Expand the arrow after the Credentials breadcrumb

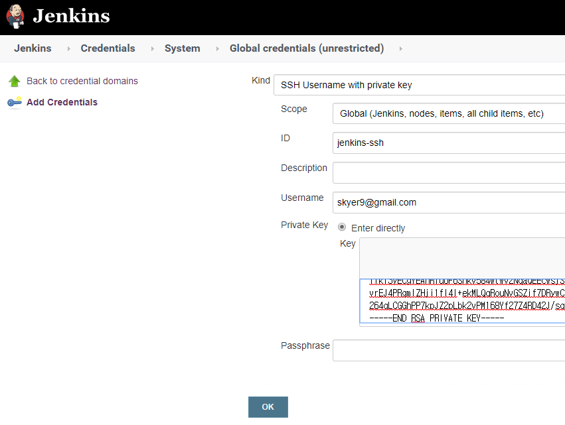click(152, 48)
